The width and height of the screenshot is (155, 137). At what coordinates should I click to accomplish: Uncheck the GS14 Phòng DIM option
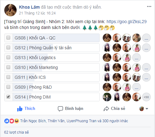[x=8, y=97]
